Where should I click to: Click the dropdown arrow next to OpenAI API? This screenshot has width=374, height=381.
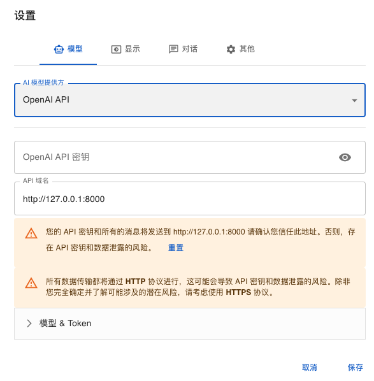click(x=354, y=101)
